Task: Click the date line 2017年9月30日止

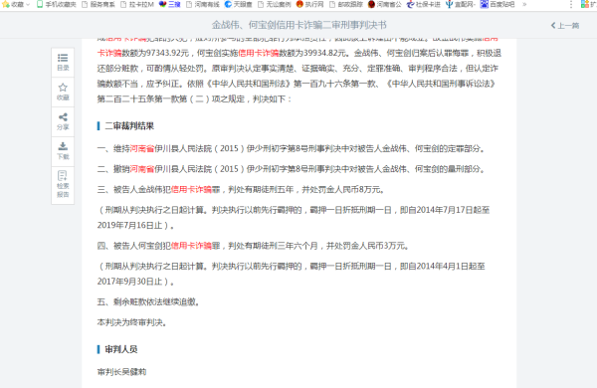Action: 136,282
